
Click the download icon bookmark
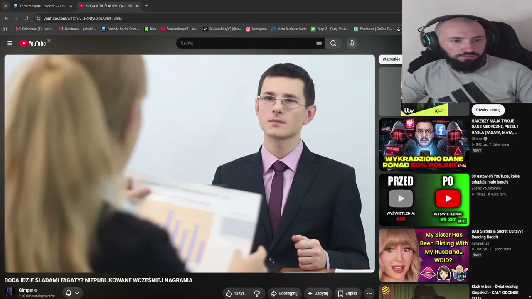click(398, 29)
